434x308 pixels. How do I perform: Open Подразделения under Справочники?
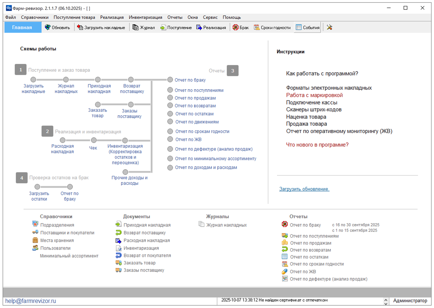[57, 225]
